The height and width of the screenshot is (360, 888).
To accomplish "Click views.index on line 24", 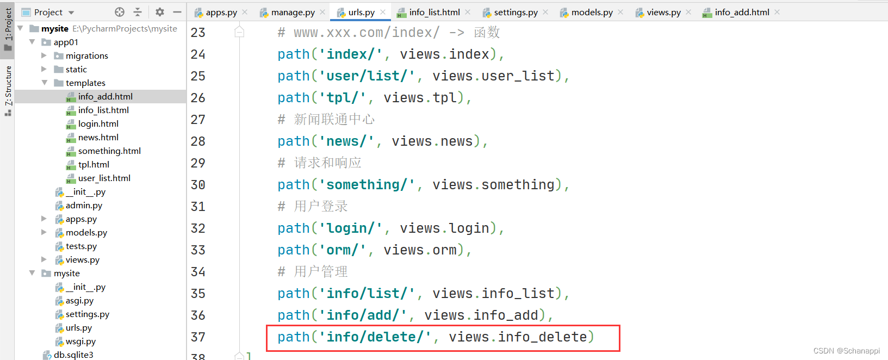I will tap(444, 54).
